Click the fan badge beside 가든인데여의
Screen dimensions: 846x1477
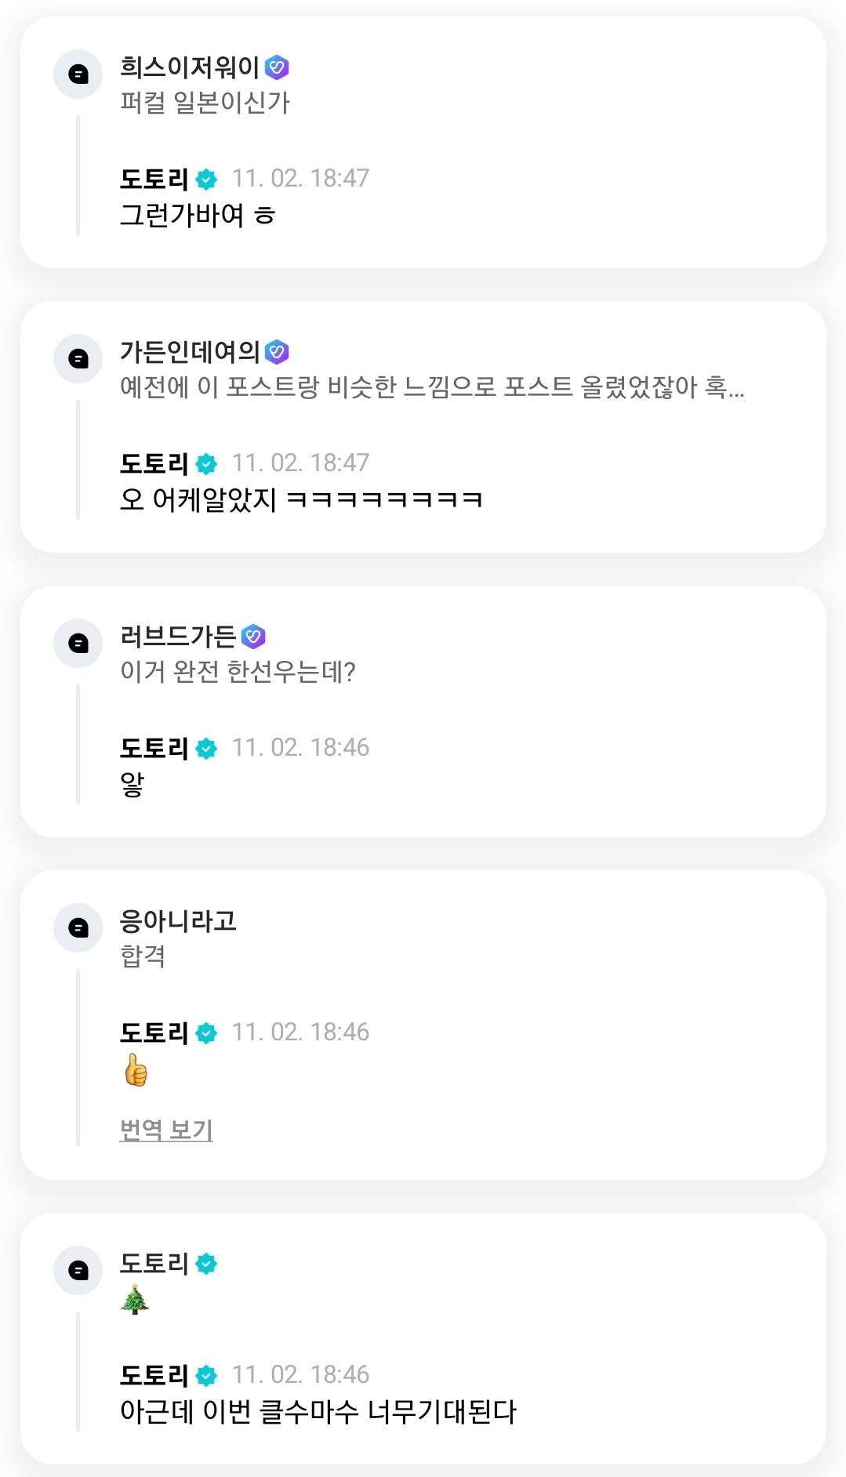coord(277,353)
